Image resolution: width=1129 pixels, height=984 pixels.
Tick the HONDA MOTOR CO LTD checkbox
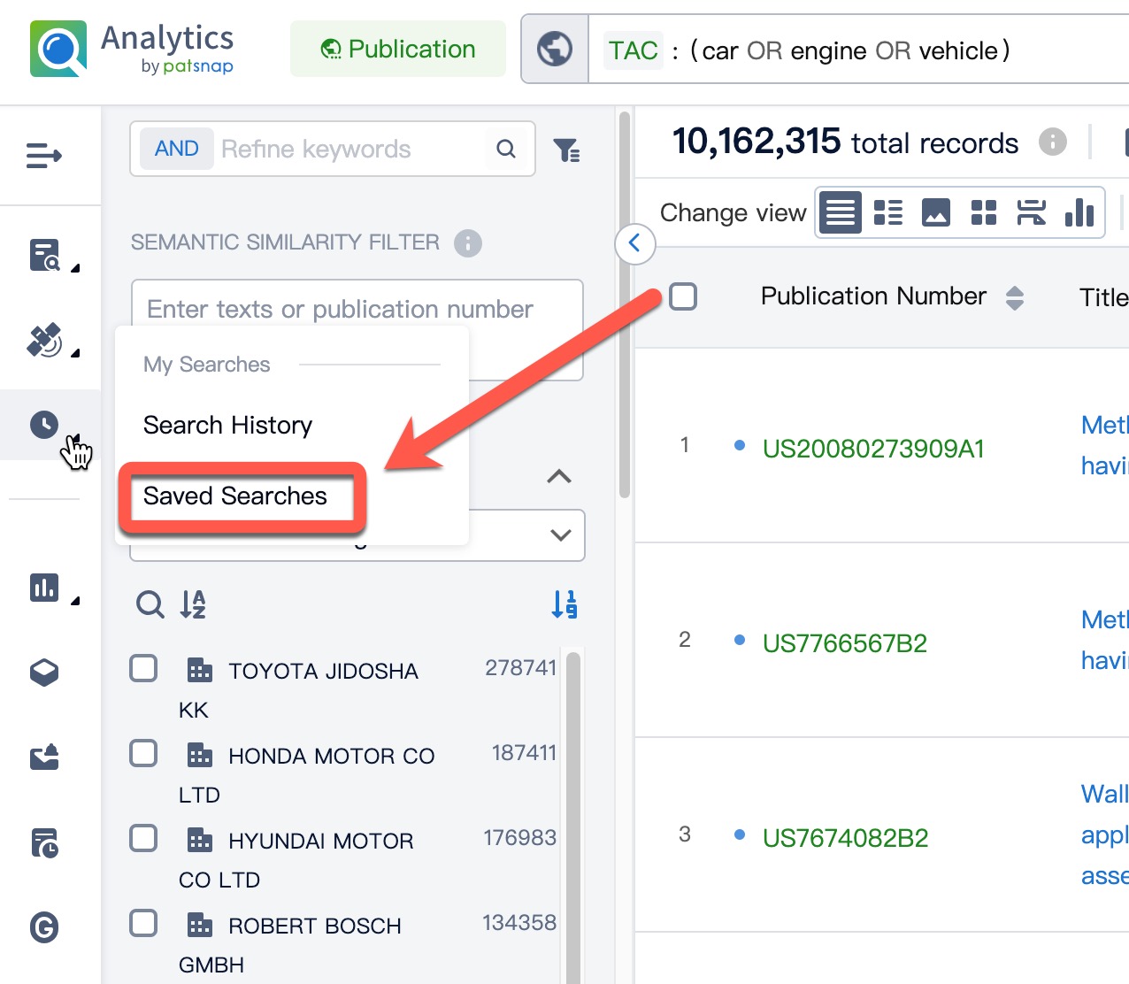click(x=143, y=754)
